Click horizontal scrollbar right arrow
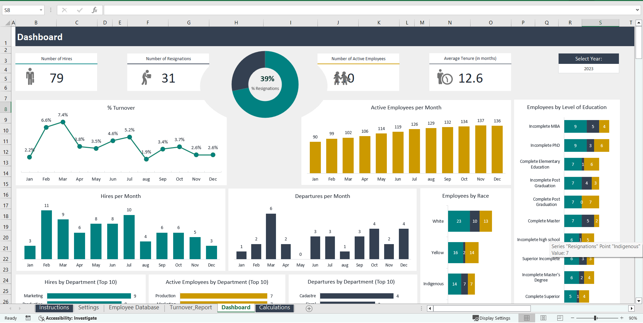Image resolution: width=643 pixels, height=323 pixels. point(632,308)
